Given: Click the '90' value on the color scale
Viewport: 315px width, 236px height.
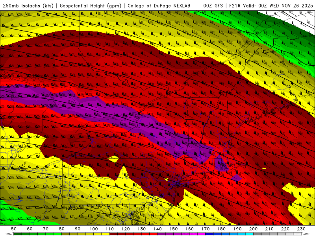Looking at the screenshot, I should tap(78, 229).
